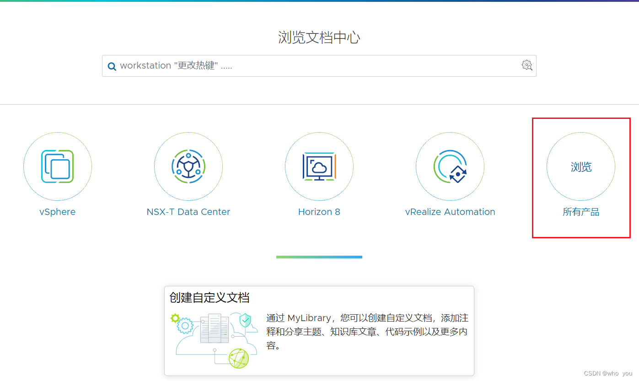Focus the documentation search field
Screen dimensions: 639x381
pos(319,66)
